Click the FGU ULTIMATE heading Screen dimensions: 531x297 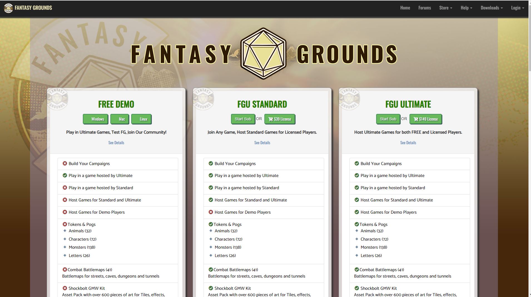[x=408, y=104]
